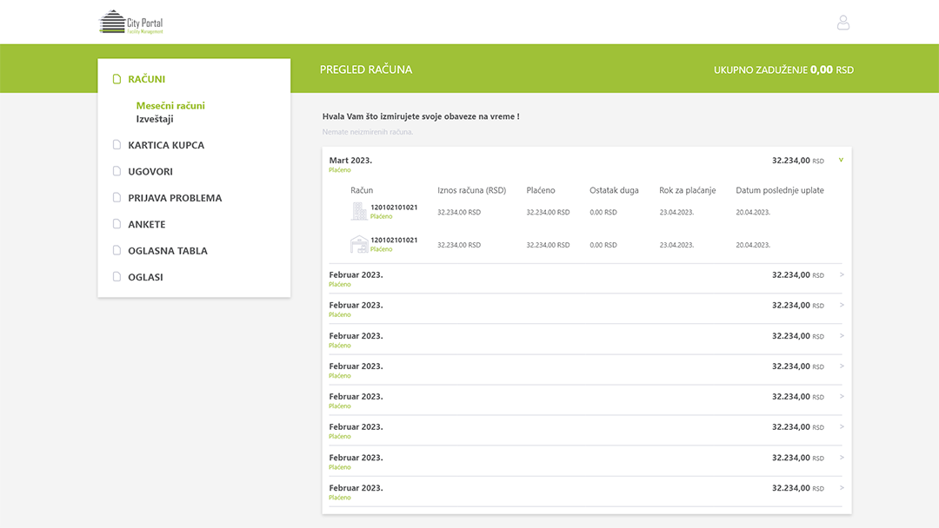Viewport: 939px width, 528px height.
Task: Click the building icon in first invoice row
Action: tap(358, 211)
